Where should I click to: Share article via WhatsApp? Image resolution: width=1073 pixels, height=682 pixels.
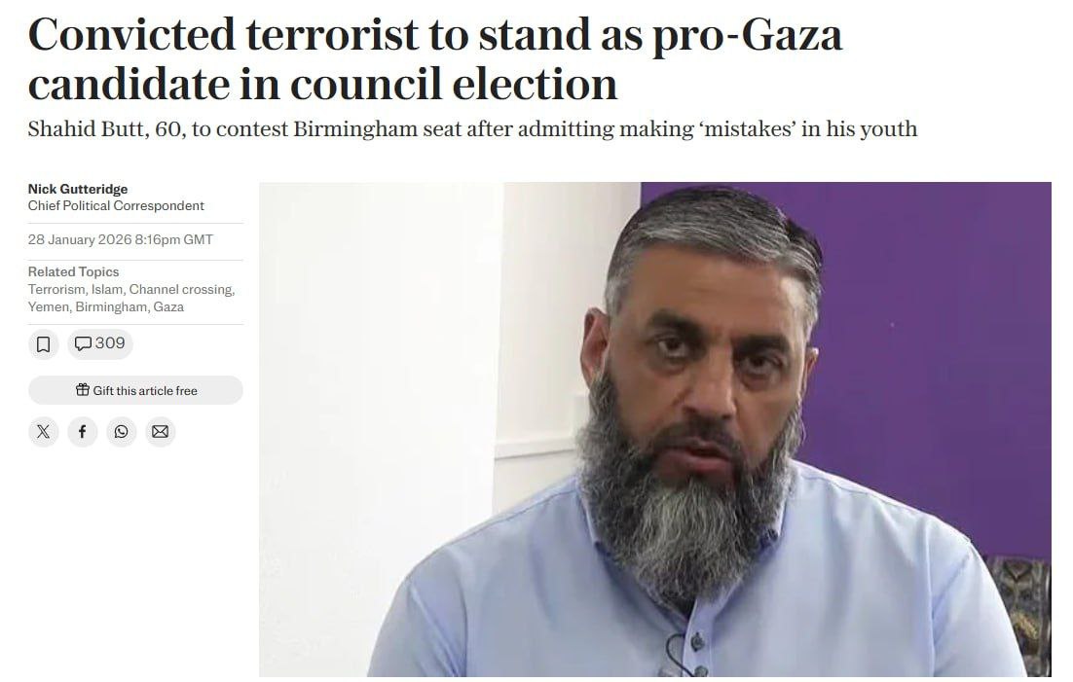pos(121,432)
